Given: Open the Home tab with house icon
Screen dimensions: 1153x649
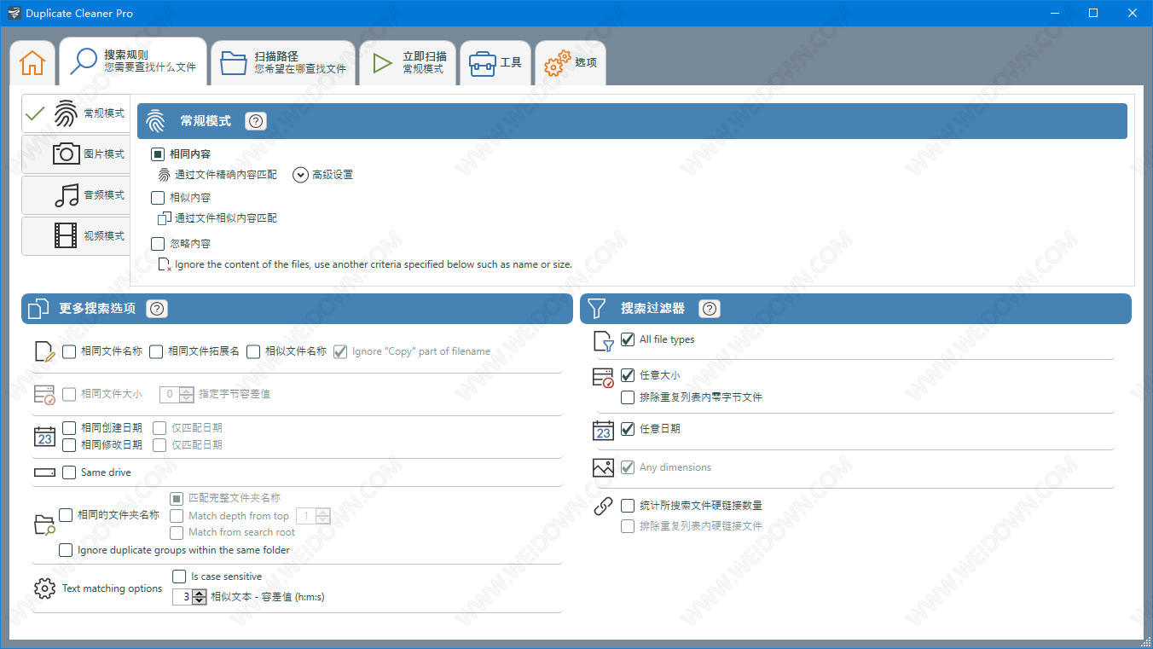Looking at the screenshot, I should click(x=32, y=62).
